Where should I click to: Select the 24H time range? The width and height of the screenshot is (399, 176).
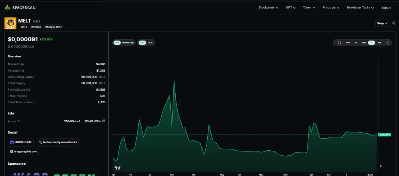click(348, 43)
